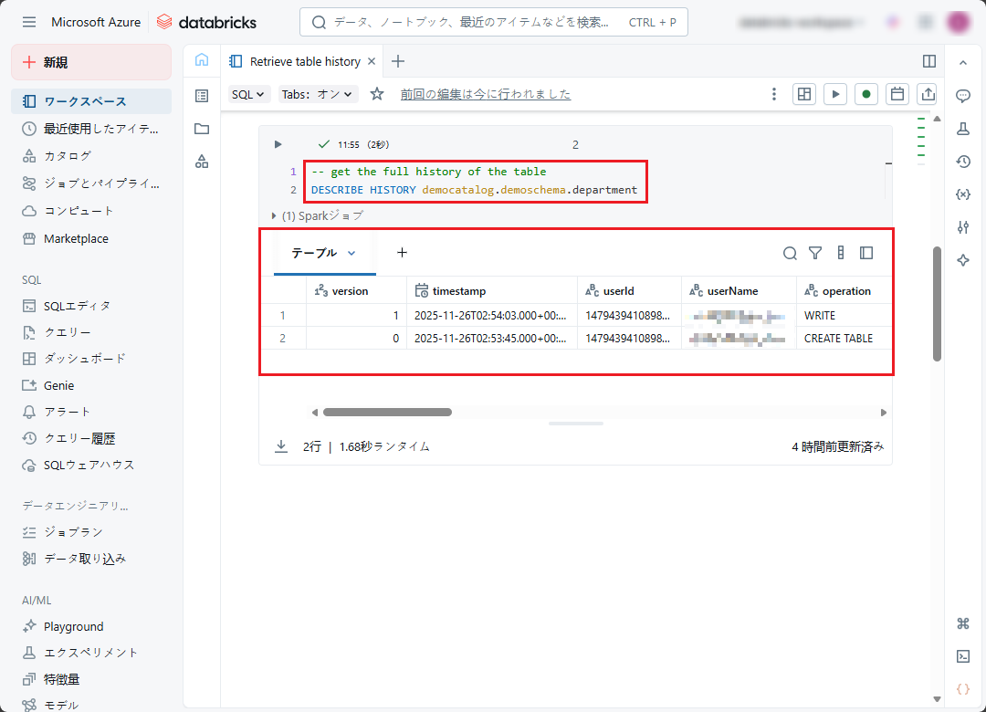Open the テーブル tab dropdown chevron
This screenshot has width=986, height=712.
(351, 253)
